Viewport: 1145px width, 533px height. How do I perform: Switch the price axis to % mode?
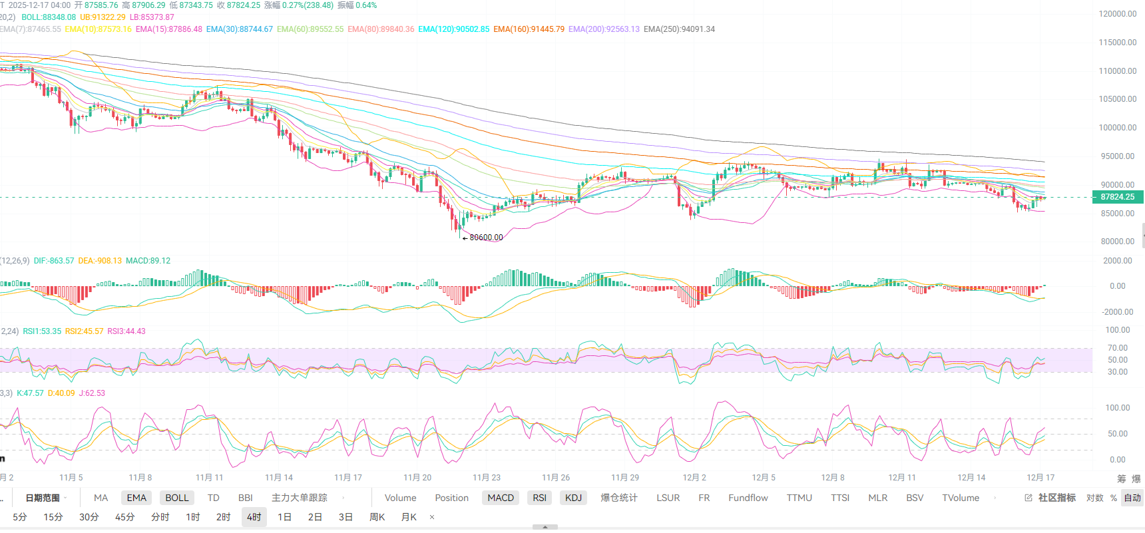(1114, 498)
